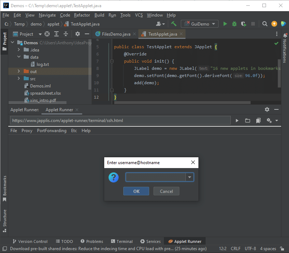Open the Problems tool window

(92, 241)
